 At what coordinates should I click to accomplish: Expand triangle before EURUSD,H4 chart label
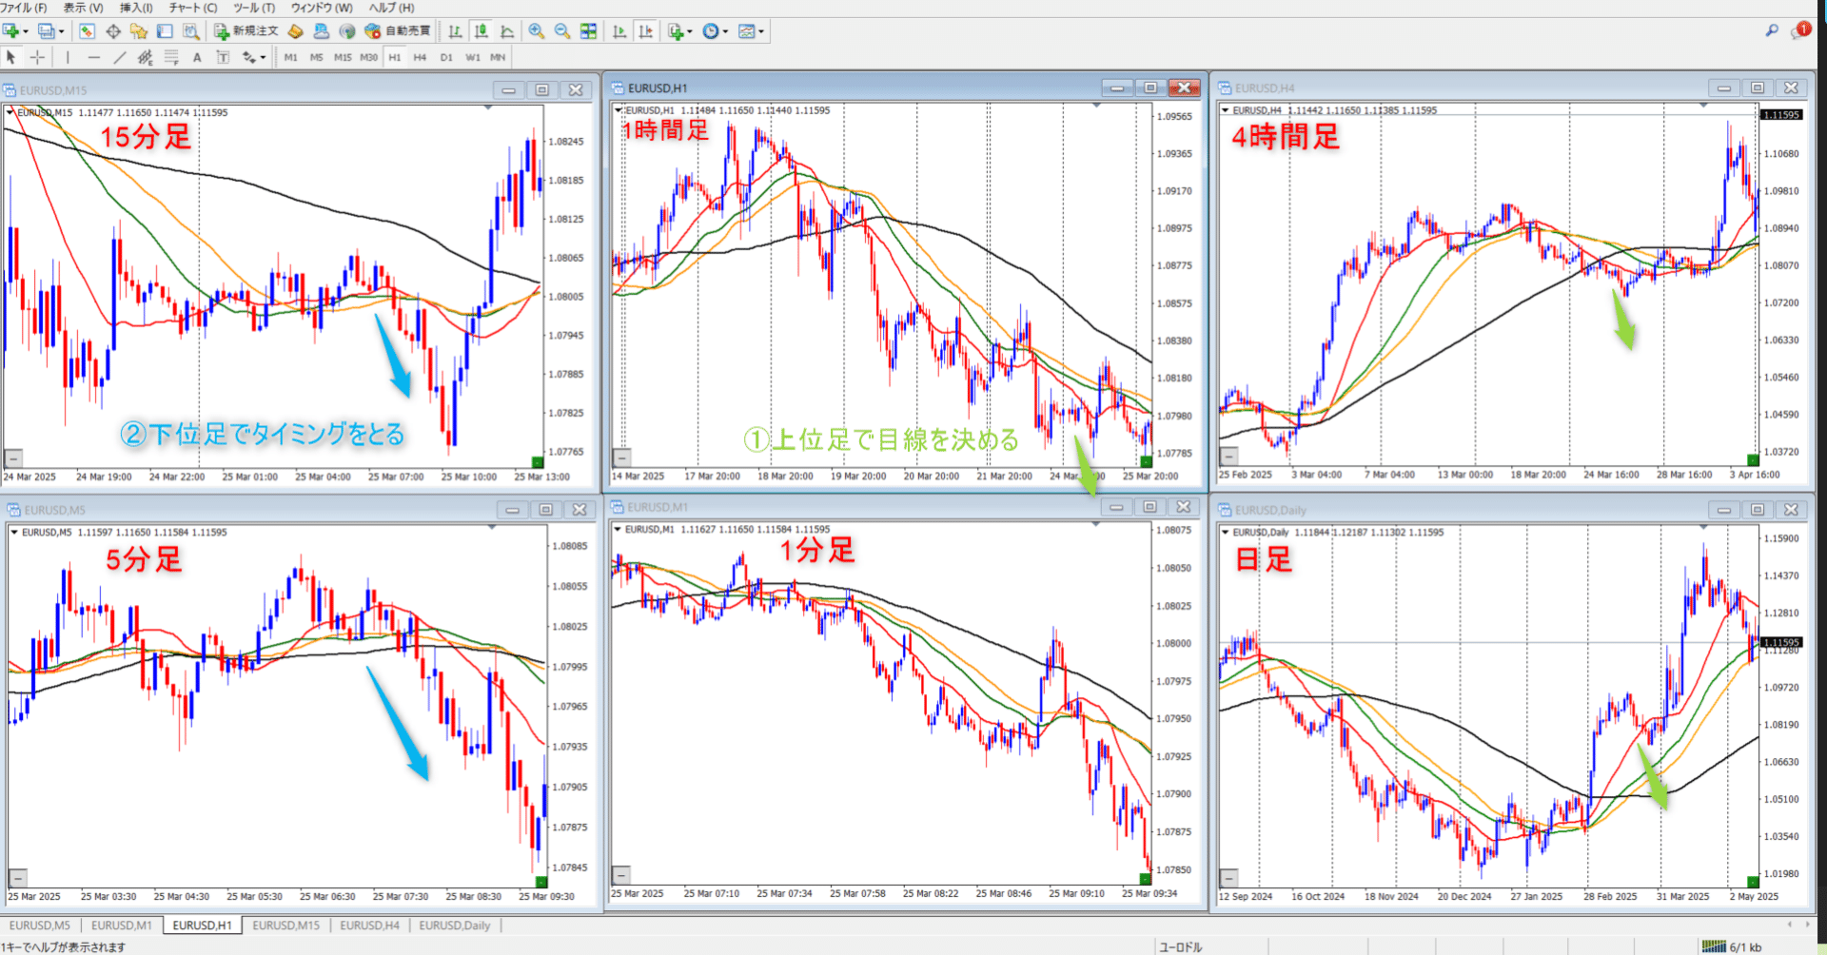coord(1226,110)
